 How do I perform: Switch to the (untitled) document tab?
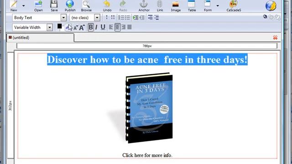[40, 38]
